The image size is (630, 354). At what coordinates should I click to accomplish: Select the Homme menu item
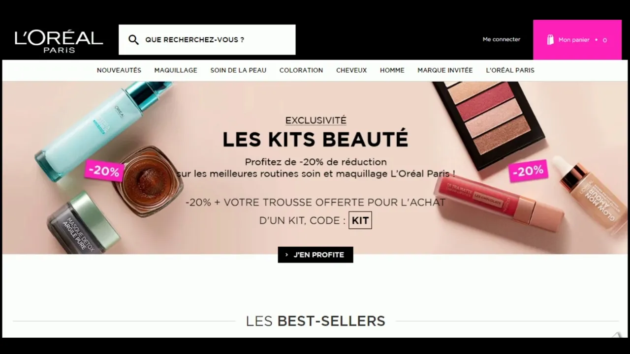[392, 70]
